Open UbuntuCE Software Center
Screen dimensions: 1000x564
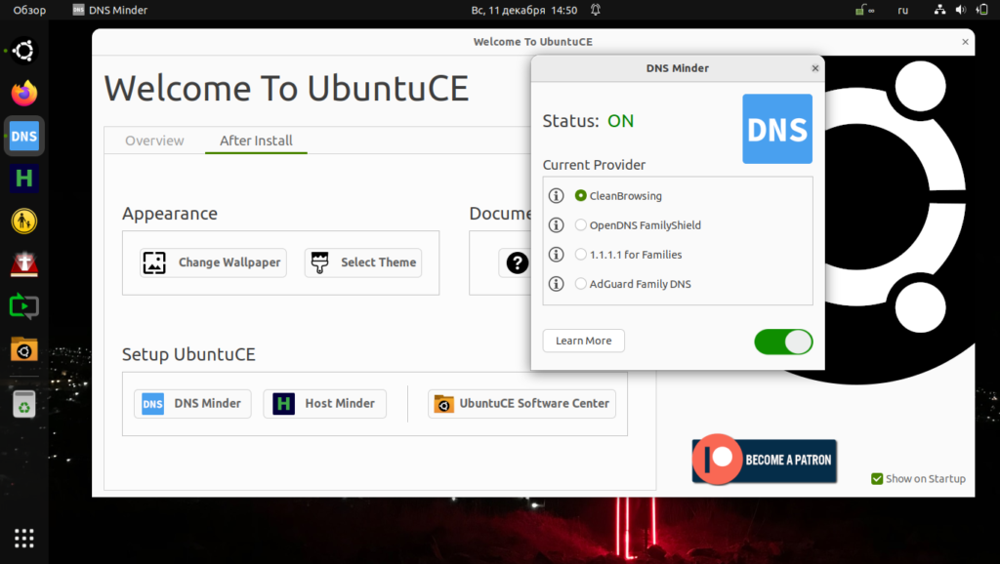coord(521,403)
